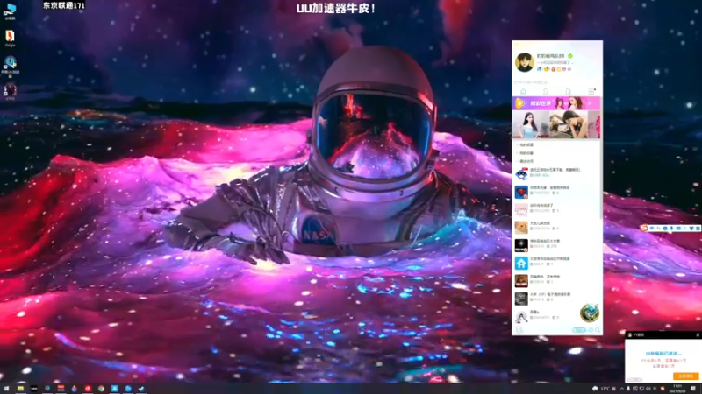The height and width of the screenshot is (394, 702).
Task: Open the Windows Start menu
Action: (6, 389)
